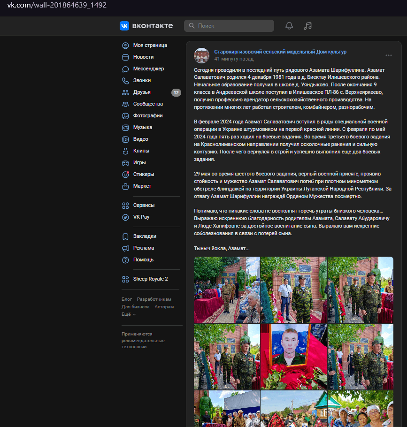Select Закладки in sidebar
Screen dimensions: 407x427
click(x=145, y=236)
